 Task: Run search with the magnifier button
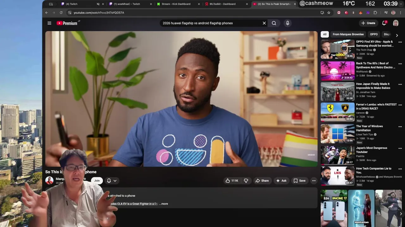pyautogui.click(x=274, y=23)
